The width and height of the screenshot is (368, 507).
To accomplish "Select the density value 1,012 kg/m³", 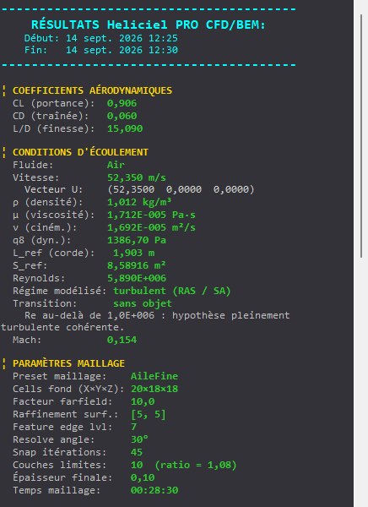I will pos(139,202).
